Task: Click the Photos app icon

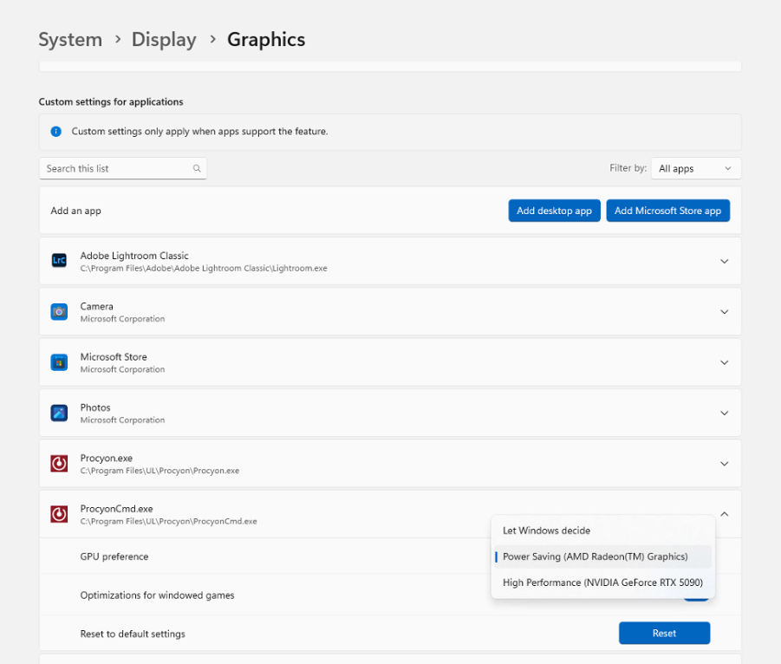Action: [x=59, y=413]
